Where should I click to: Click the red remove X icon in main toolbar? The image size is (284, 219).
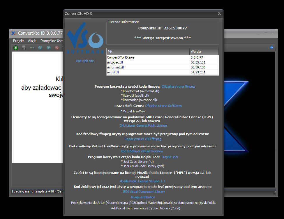point(57,48)
